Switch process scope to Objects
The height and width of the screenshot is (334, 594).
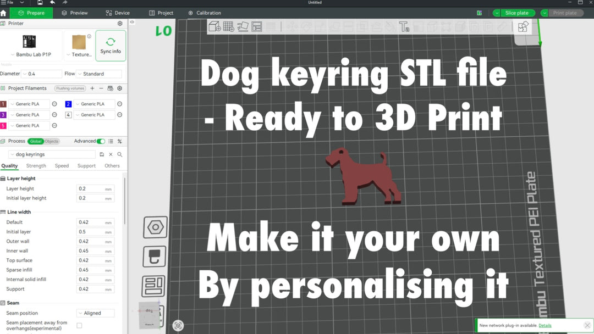(52, 141)
